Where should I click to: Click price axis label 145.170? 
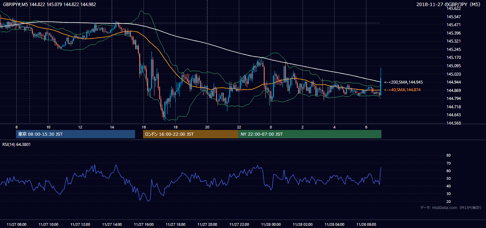[x=453, y=58]
